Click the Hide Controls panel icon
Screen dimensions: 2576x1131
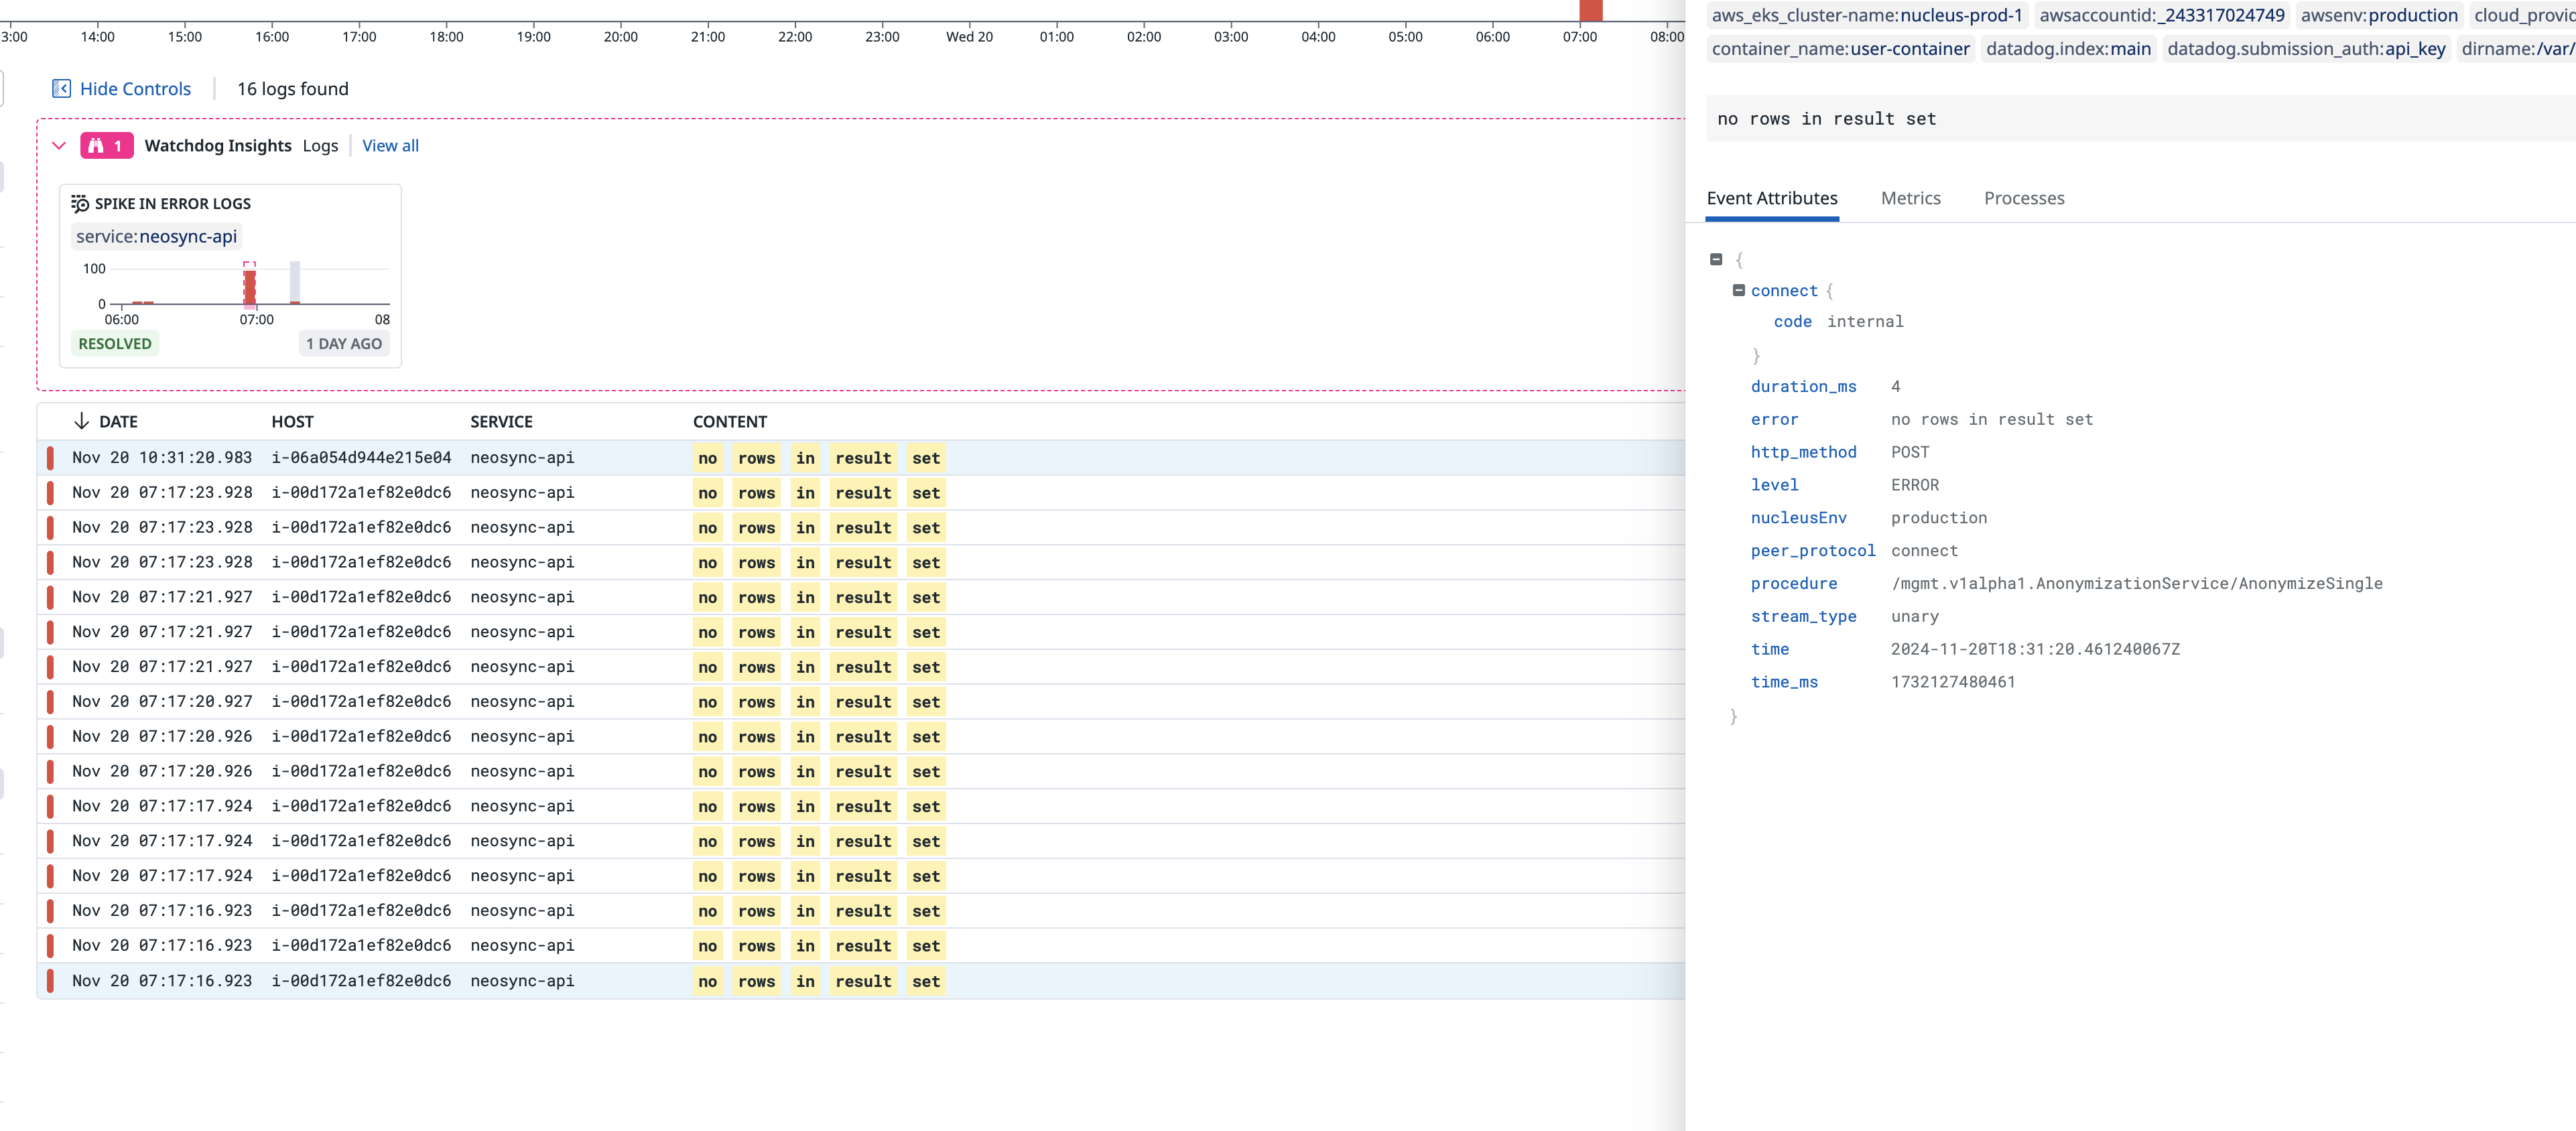click(61, 89)
